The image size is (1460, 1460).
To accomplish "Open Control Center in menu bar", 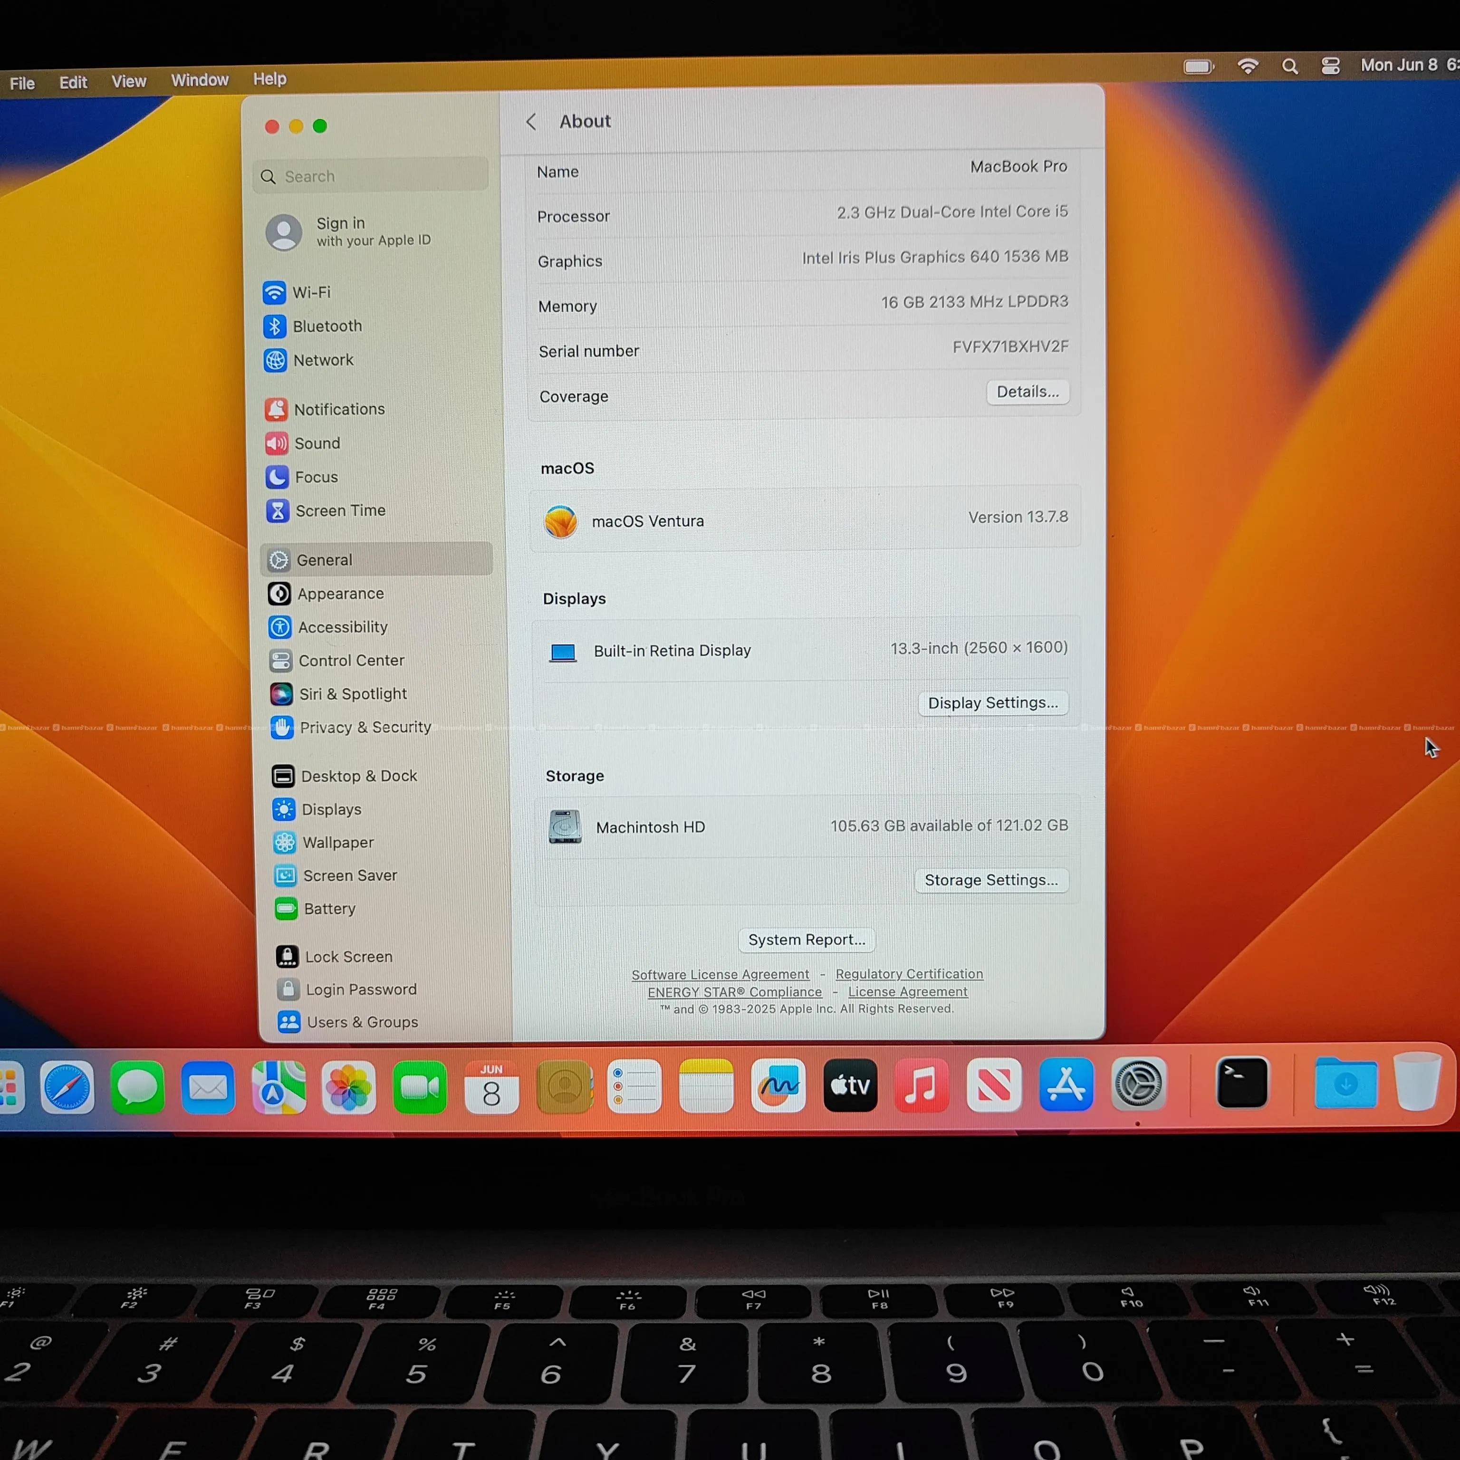I will [x=1331, y=66].
